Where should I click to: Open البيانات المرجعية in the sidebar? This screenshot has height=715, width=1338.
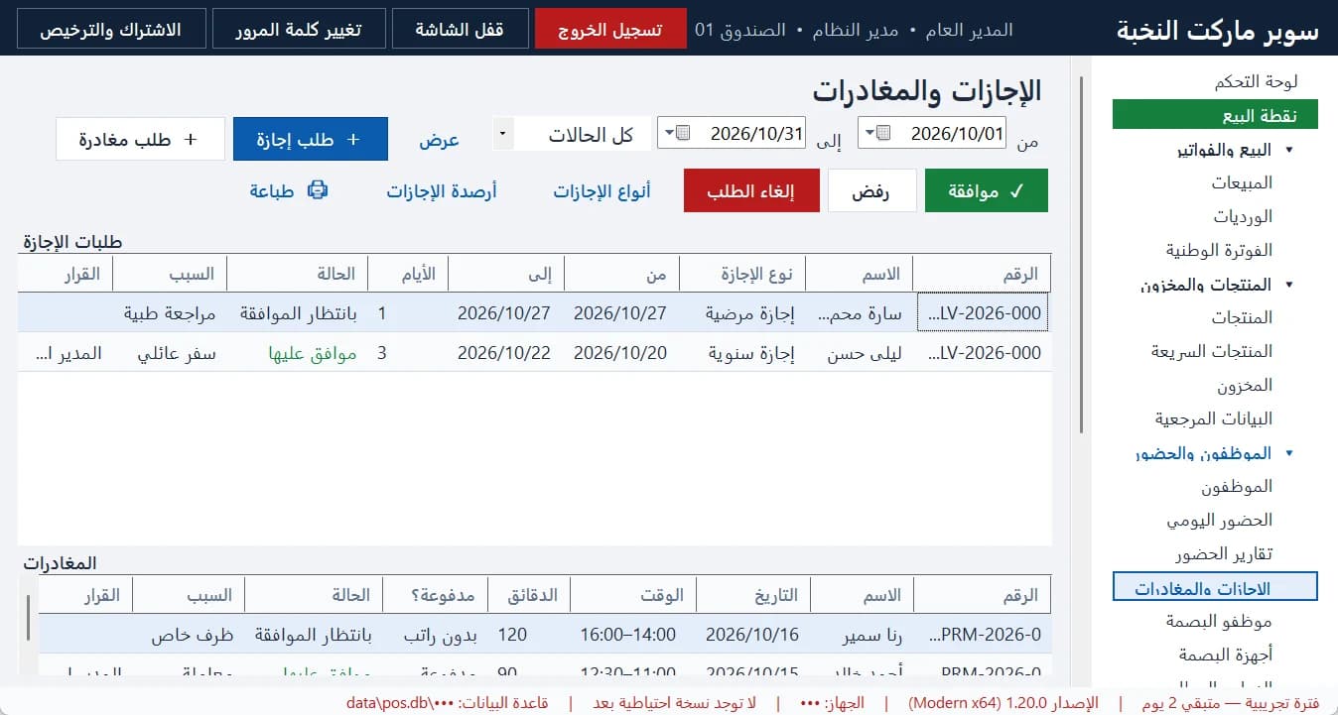pyautogui.click(x=1214, y=418)
